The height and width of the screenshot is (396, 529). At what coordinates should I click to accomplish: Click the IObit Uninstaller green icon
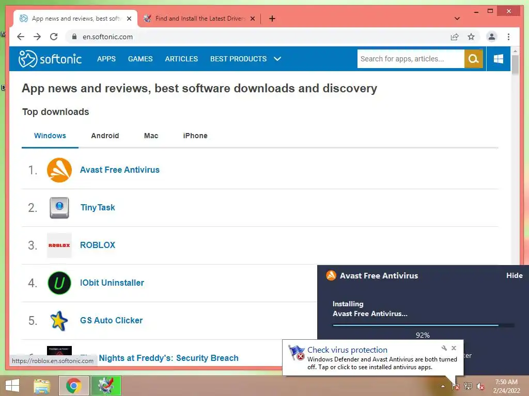59,283
